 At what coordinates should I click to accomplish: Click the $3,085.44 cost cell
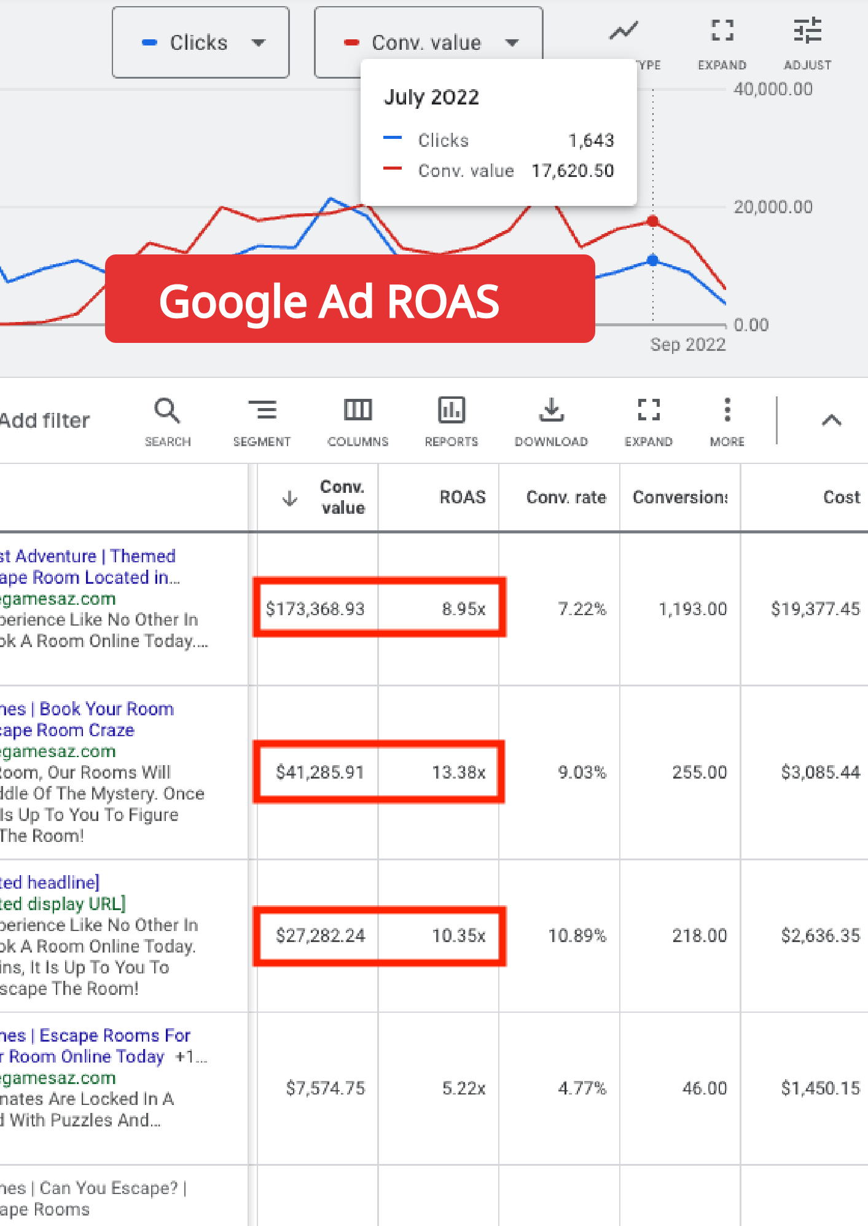821,772
